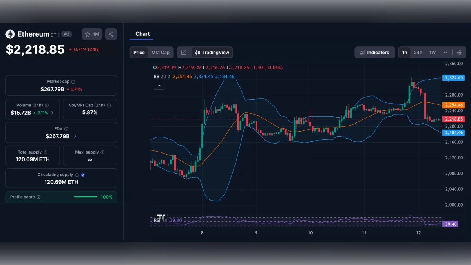Screen dimensions: 471x265
Task: Open the Indicators panel
Action: coord(374,52)
